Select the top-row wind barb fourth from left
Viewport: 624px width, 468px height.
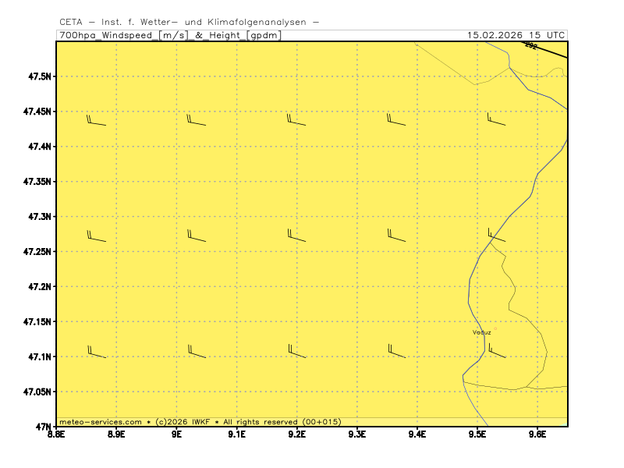pos(396,121)
